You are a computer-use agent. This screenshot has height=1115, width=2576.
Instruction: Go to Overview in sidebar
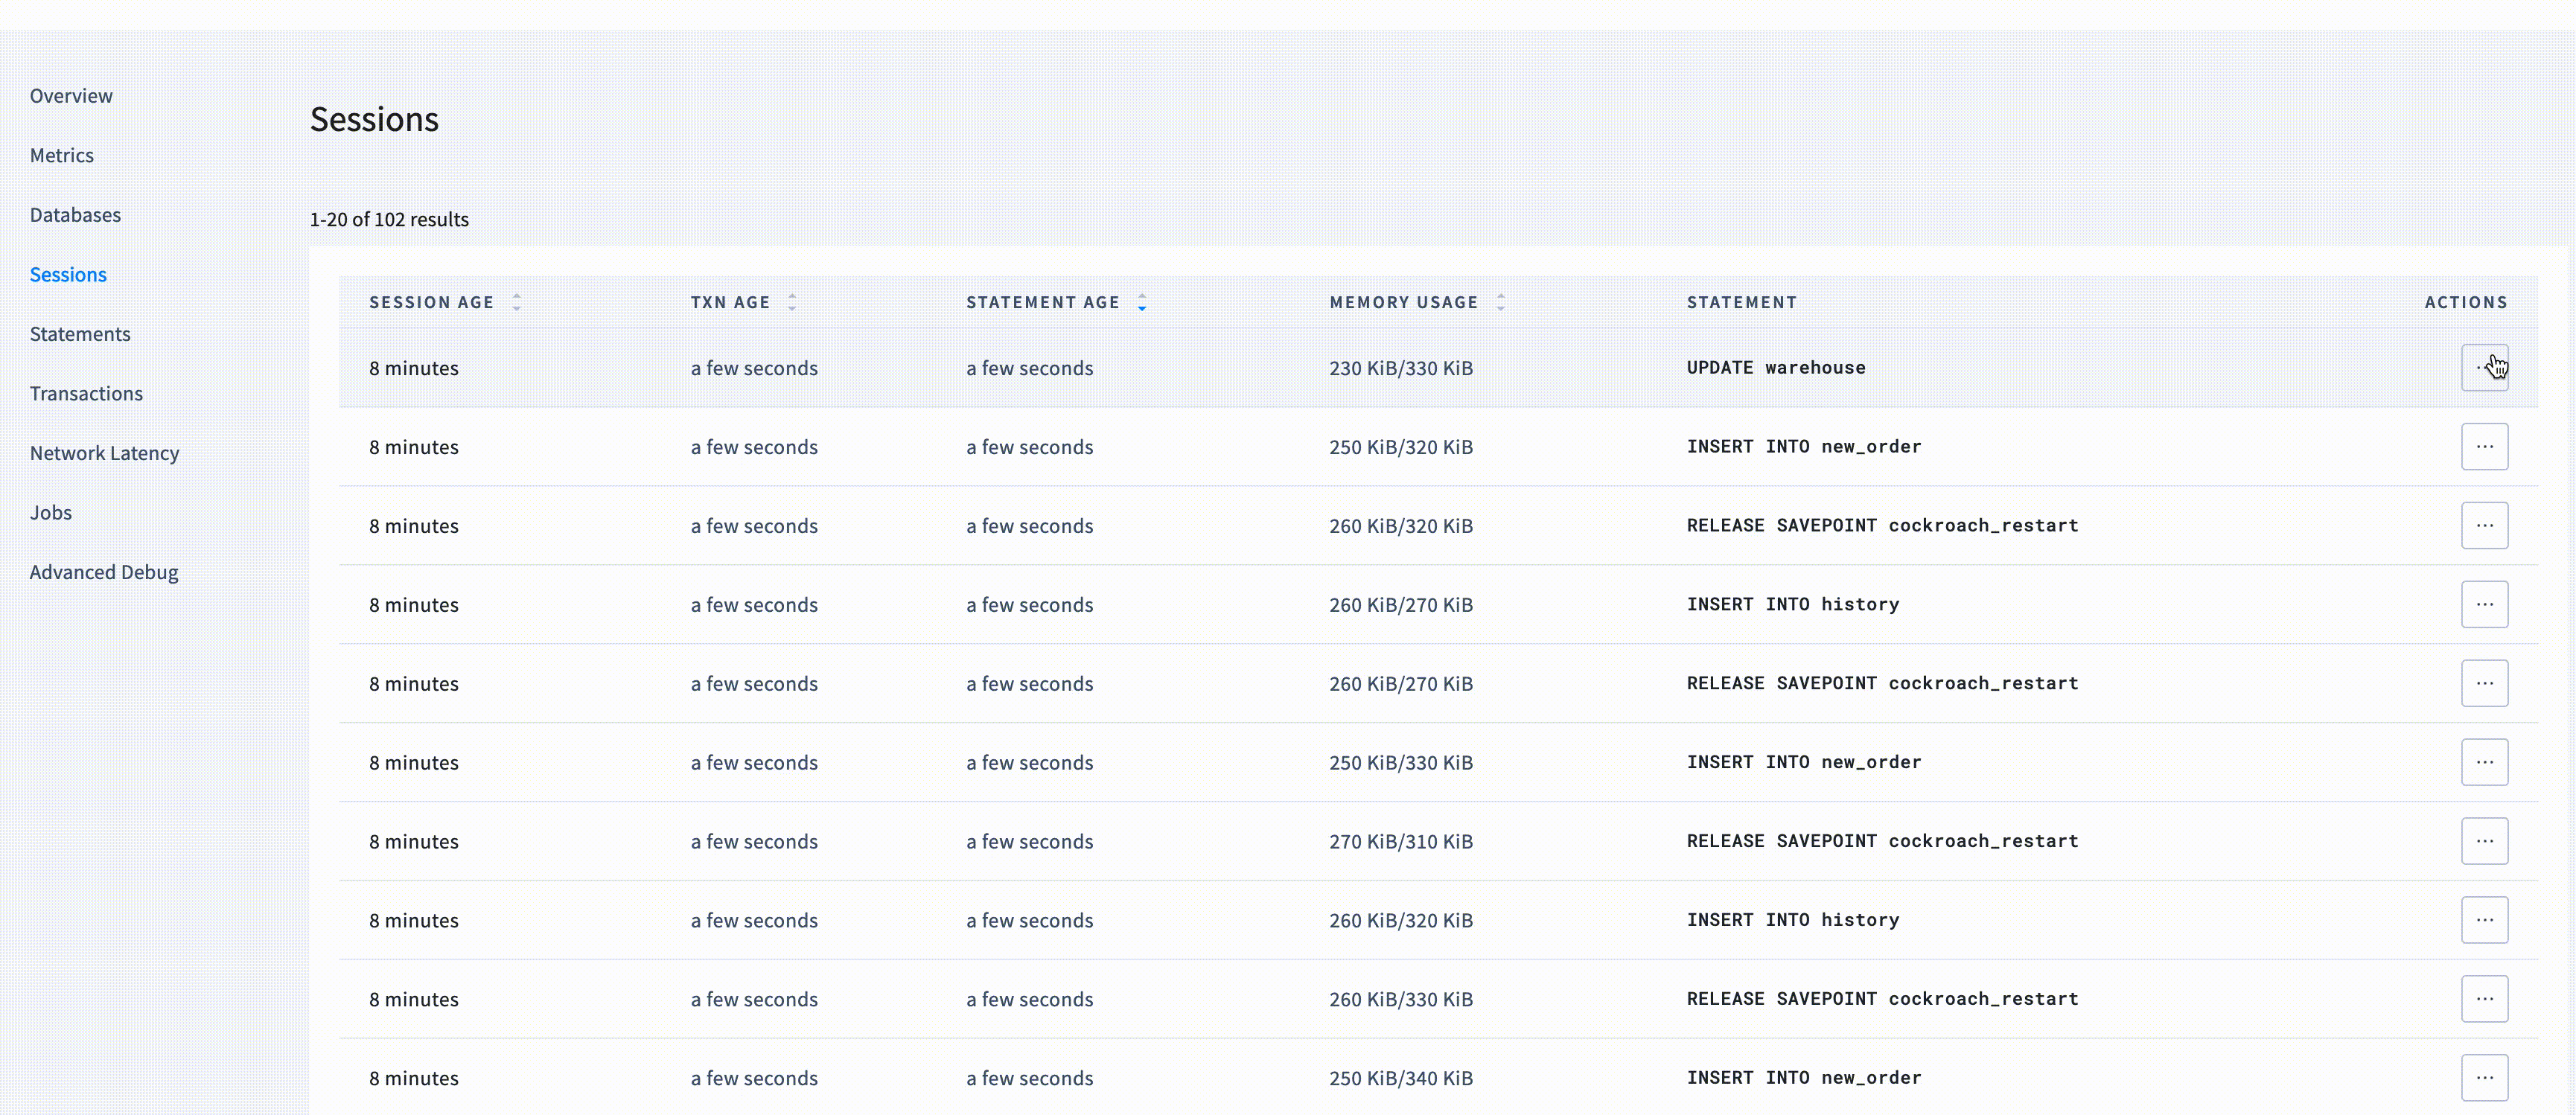71,96
